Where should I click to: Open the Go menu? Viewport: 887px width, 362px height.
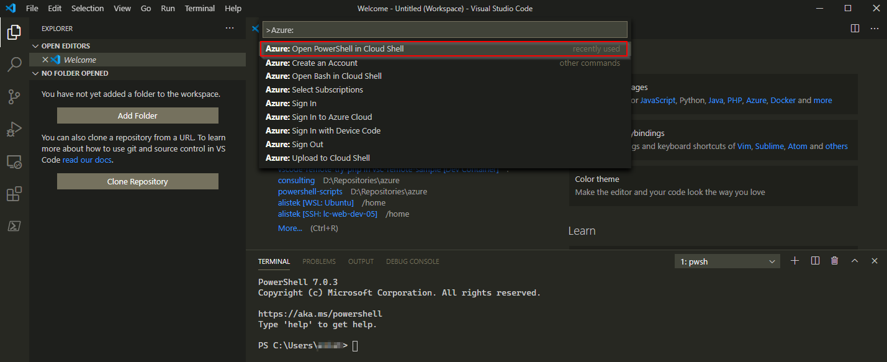click(x=146, y=9)
